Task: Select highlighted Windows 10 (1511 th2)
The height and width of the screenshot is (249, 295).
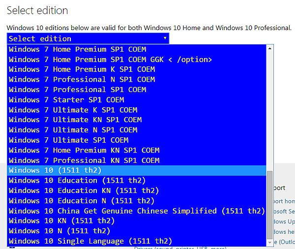Action: (x=137, y=170)
